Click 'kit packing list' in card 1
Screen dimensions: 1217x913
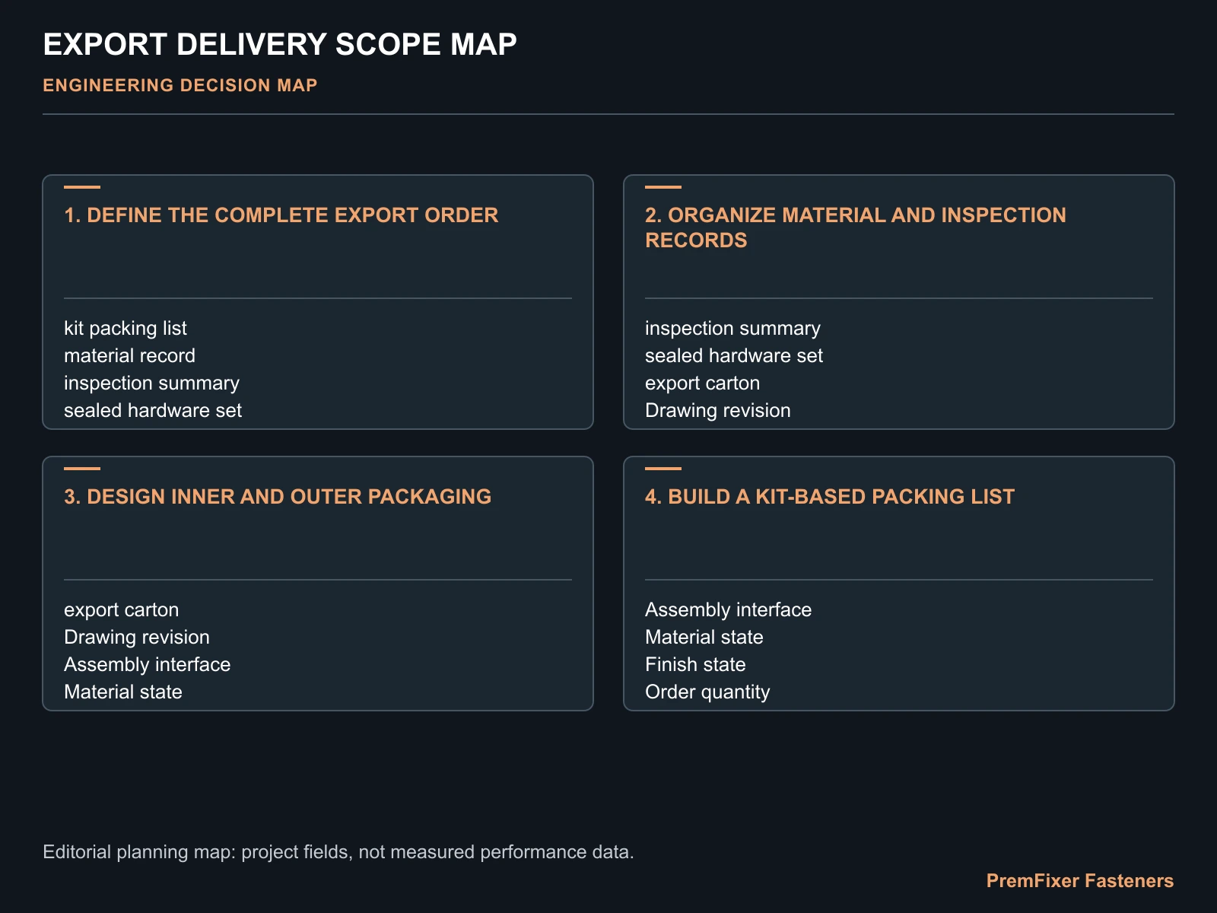click(126, 329)
